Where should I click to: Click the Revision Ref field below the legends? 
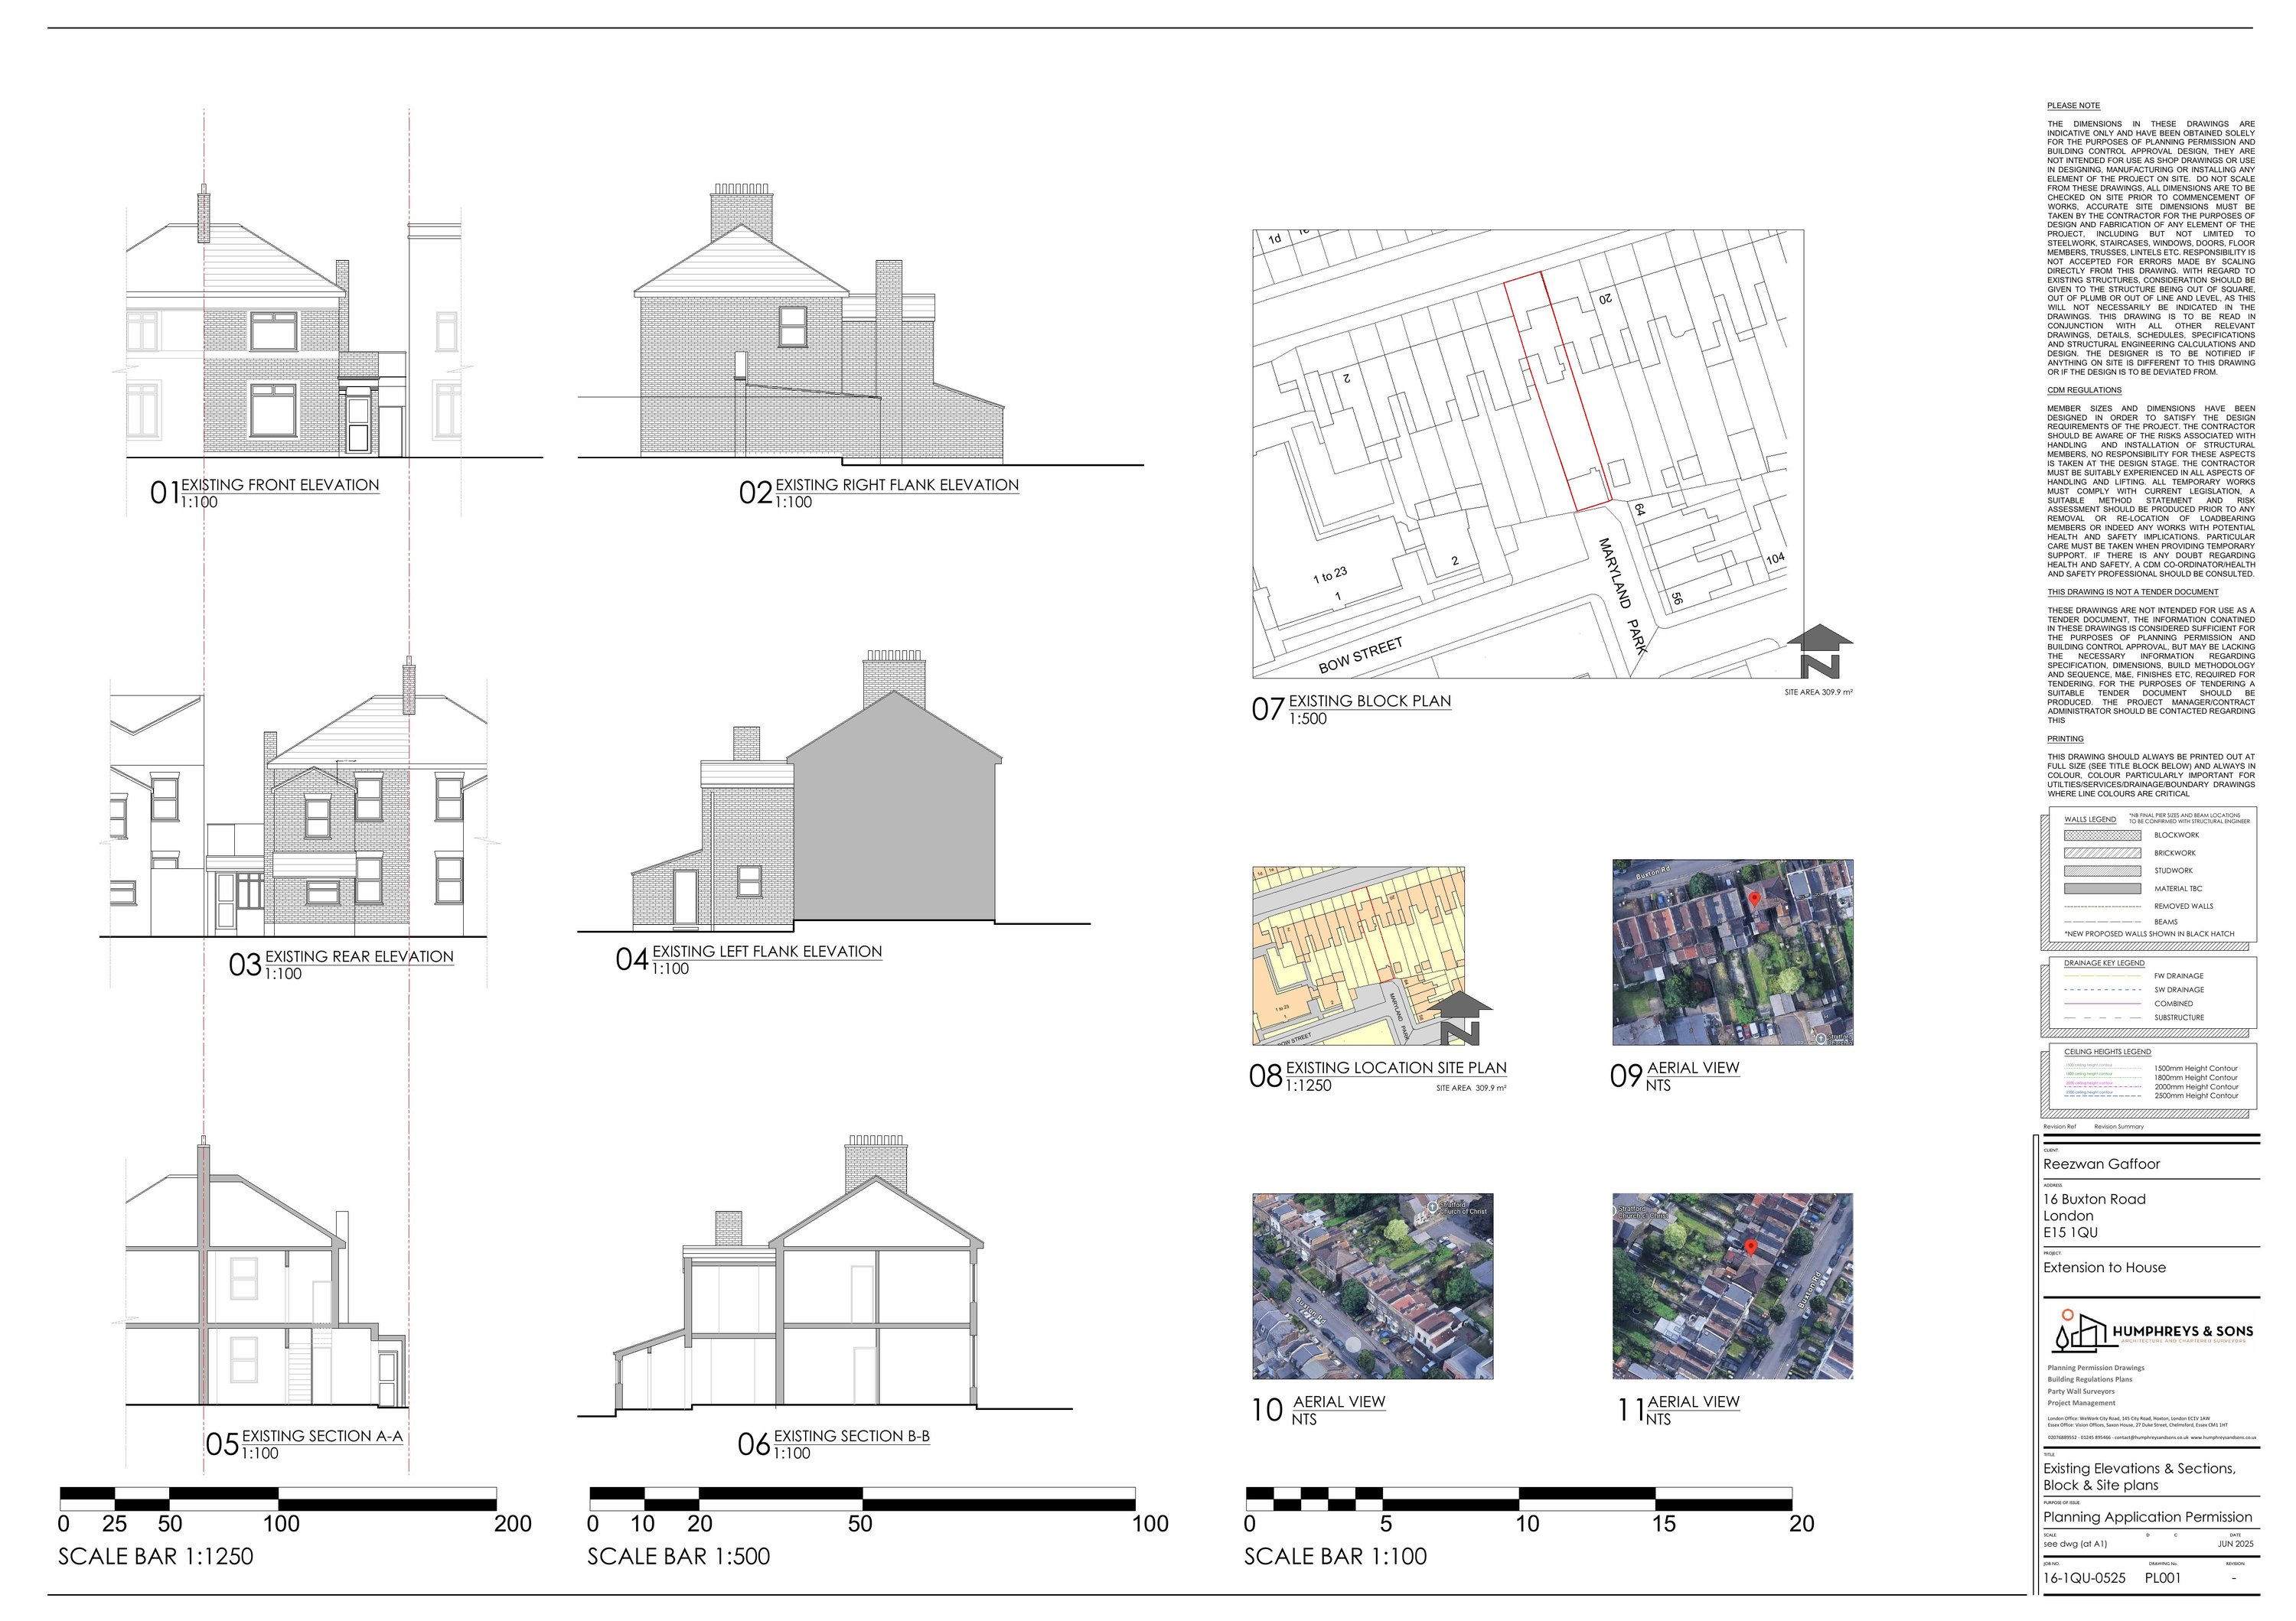click(x=2060, y=1126)
